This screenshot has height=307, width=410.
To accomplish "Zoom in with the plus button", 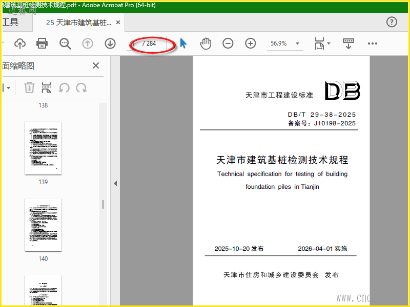I will click(x=250, y=43).
